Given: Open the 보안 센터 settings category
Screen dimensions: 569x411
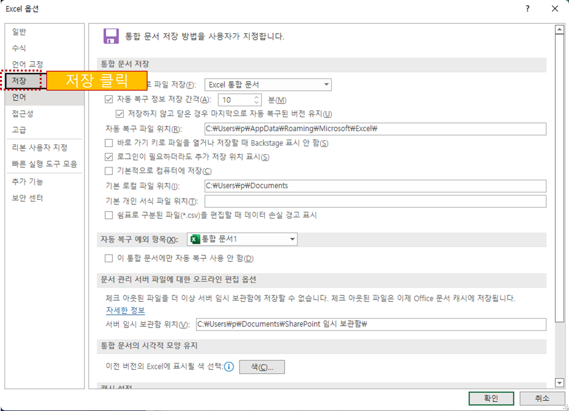Looking at the screenshot, I should 27,198.
